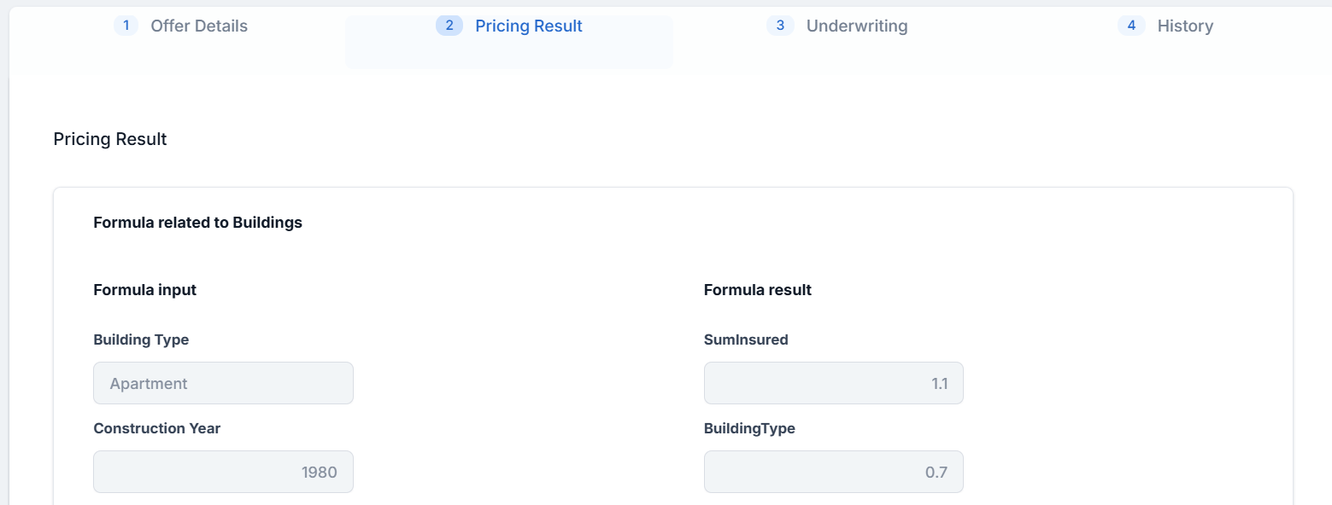
Task: Select the BuildingType result field showing 0.7
Action: point(833,472)
